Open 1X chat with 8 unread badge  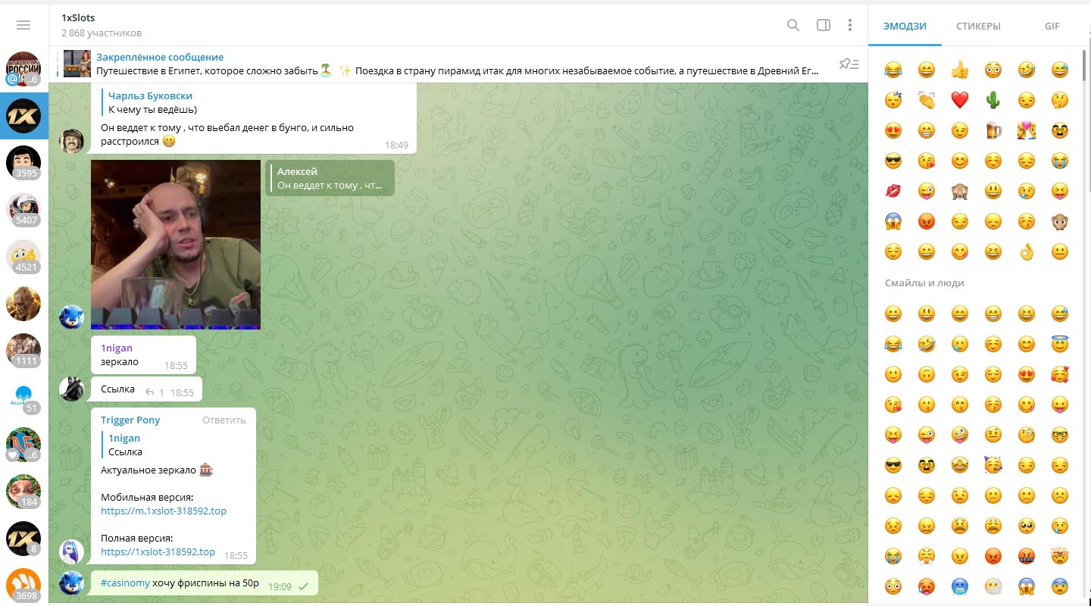[x=23, y=539]
